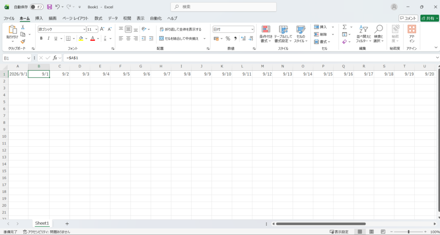
Task: Expand the number format dropdown showing 日付
Action: (x=252, y=29)
